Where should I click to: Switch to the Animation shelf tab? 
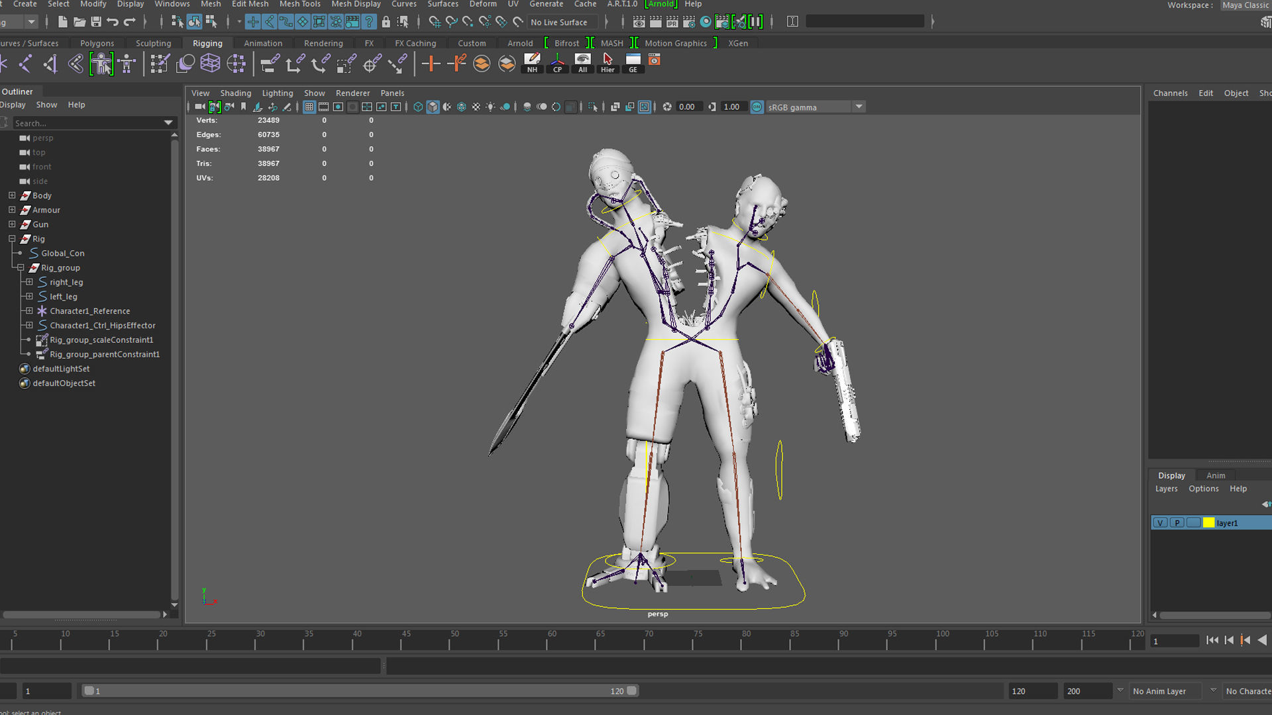coord(263,43)
